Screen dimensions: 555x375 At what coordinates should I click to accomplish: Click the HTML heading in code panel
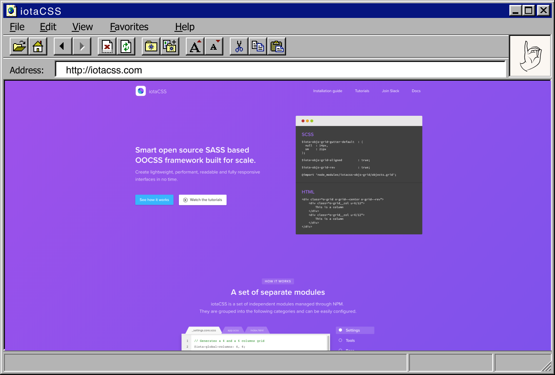point(308,192)
